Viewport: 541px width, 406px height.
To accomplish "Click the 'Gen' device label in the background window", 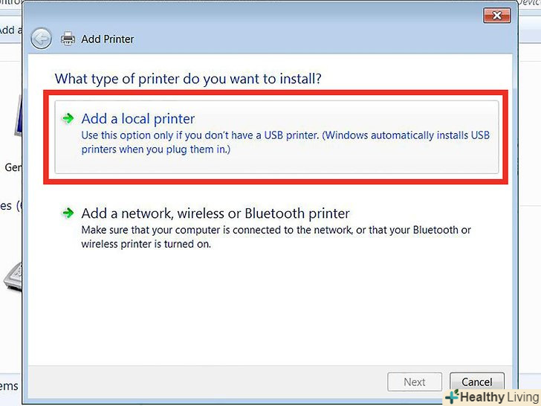I will 13,167.
